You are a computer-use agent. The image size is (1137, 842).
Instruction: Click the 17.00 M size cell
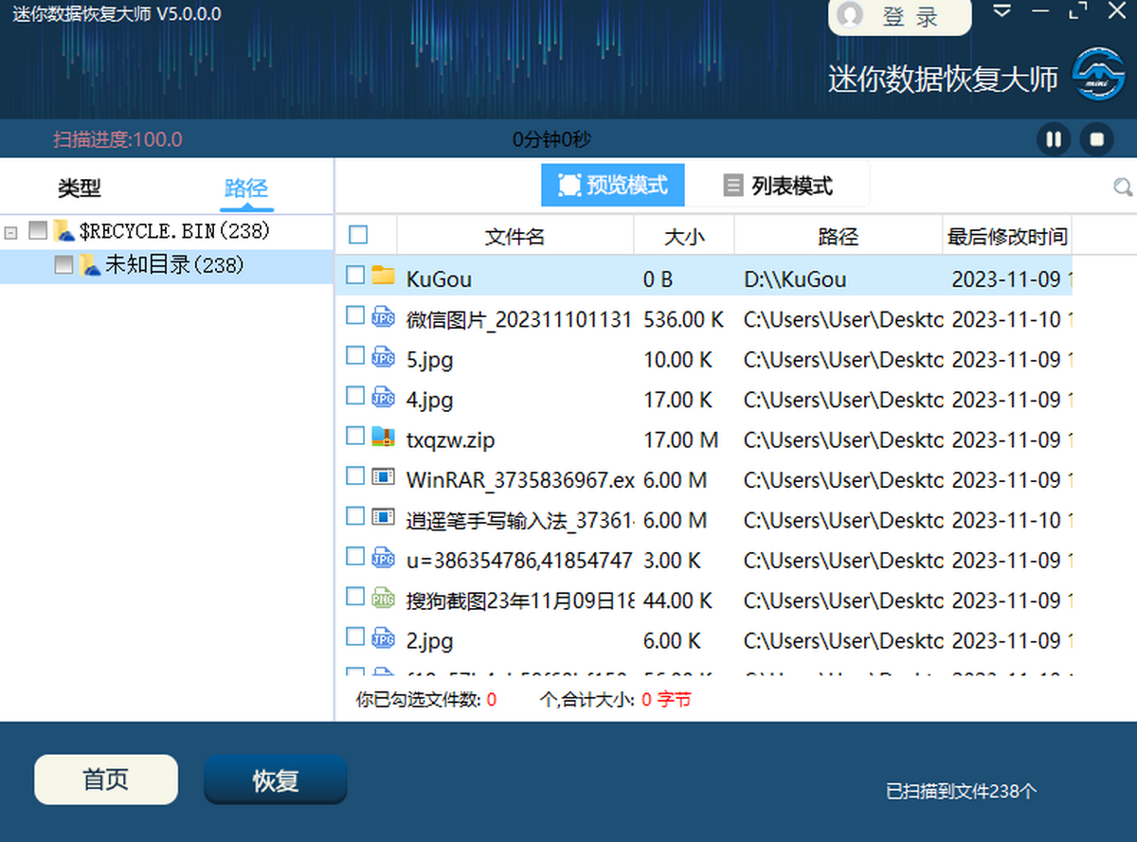click(681, 440)
